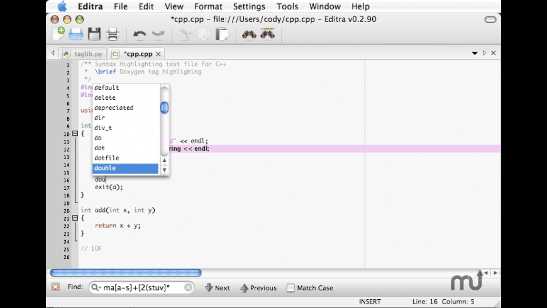Choose 'dir' in autocomplete list

tap(125, 118)
